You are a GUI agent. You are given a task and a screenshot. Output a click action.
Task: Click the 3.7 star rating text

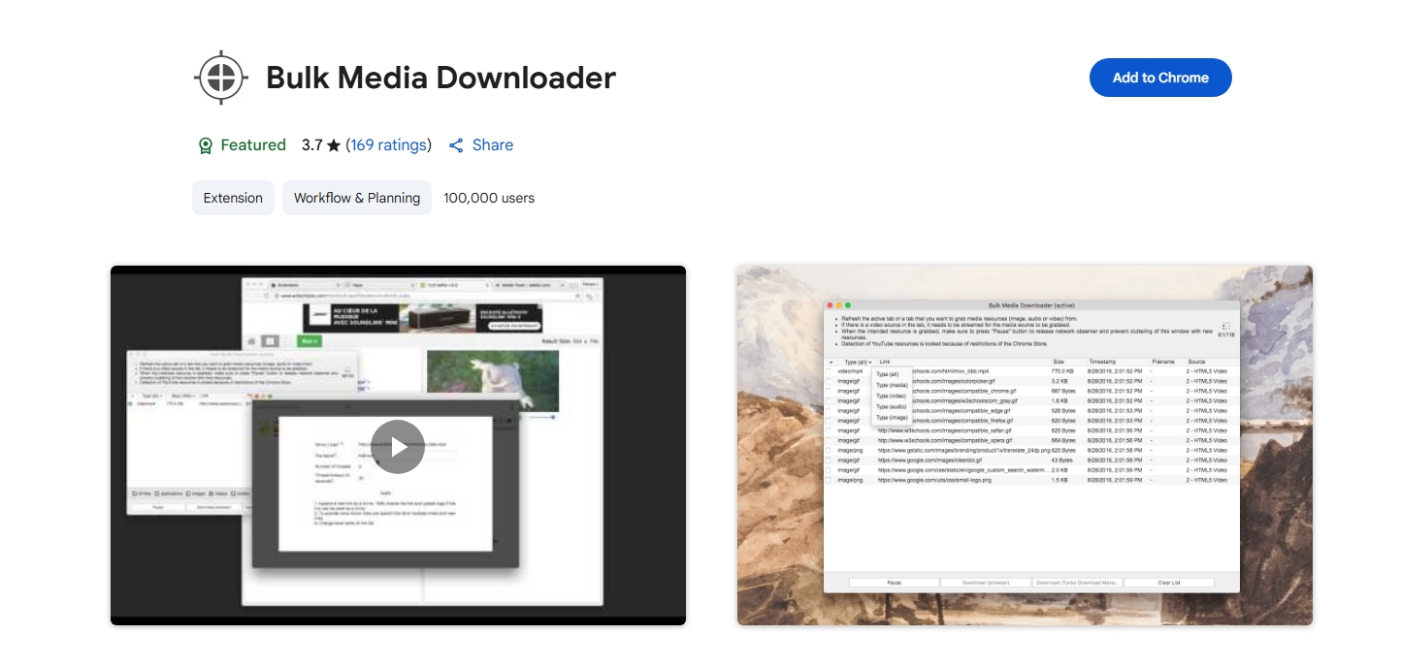coord(321,145)
